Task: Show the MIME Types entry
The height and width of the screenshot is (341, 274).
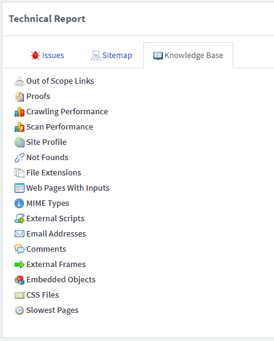Action: click(48, 204)
